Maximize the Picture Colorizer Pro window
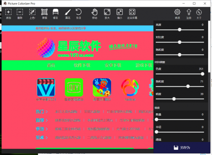212x155 pixels. tap(194, 4)
